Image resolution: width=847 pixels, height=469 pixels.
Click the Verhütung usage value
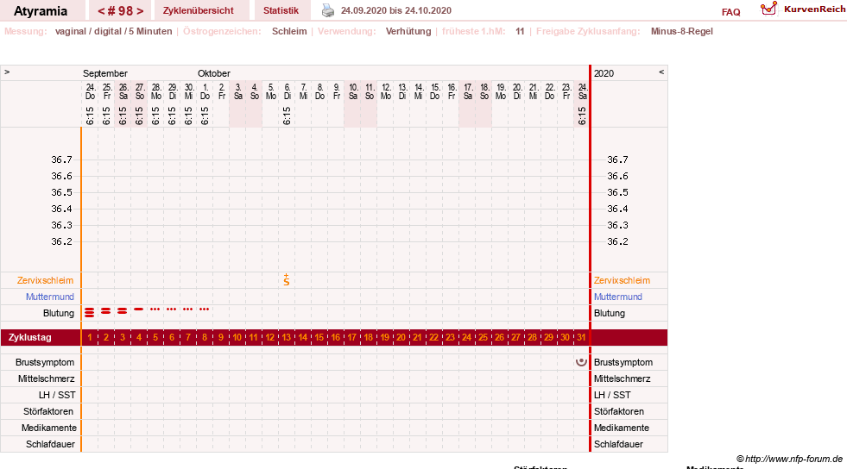coord(408,31)
